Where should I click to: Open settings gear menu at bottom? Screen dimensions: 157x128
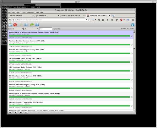pyautogui.click(x=10, y=112)
